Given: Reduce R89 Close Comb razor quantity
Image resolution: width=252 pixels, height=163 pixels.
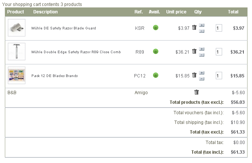Looking at the screenshot, I should click(x=202, y=55).
